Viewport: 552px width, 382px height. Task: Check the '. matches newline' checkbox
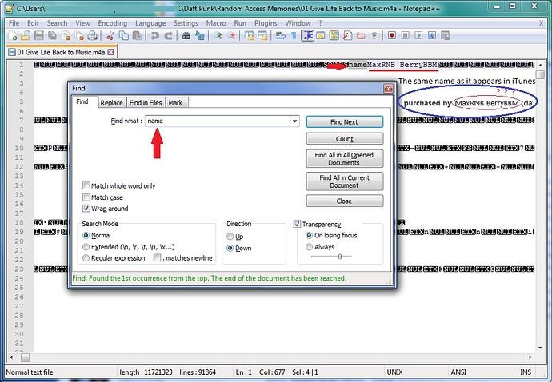coord(157,258)
